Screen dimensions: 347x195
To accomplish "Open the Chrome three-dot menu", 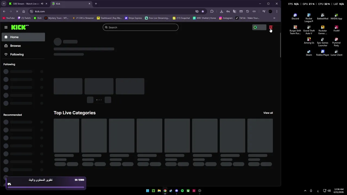I will pos(277,11).
